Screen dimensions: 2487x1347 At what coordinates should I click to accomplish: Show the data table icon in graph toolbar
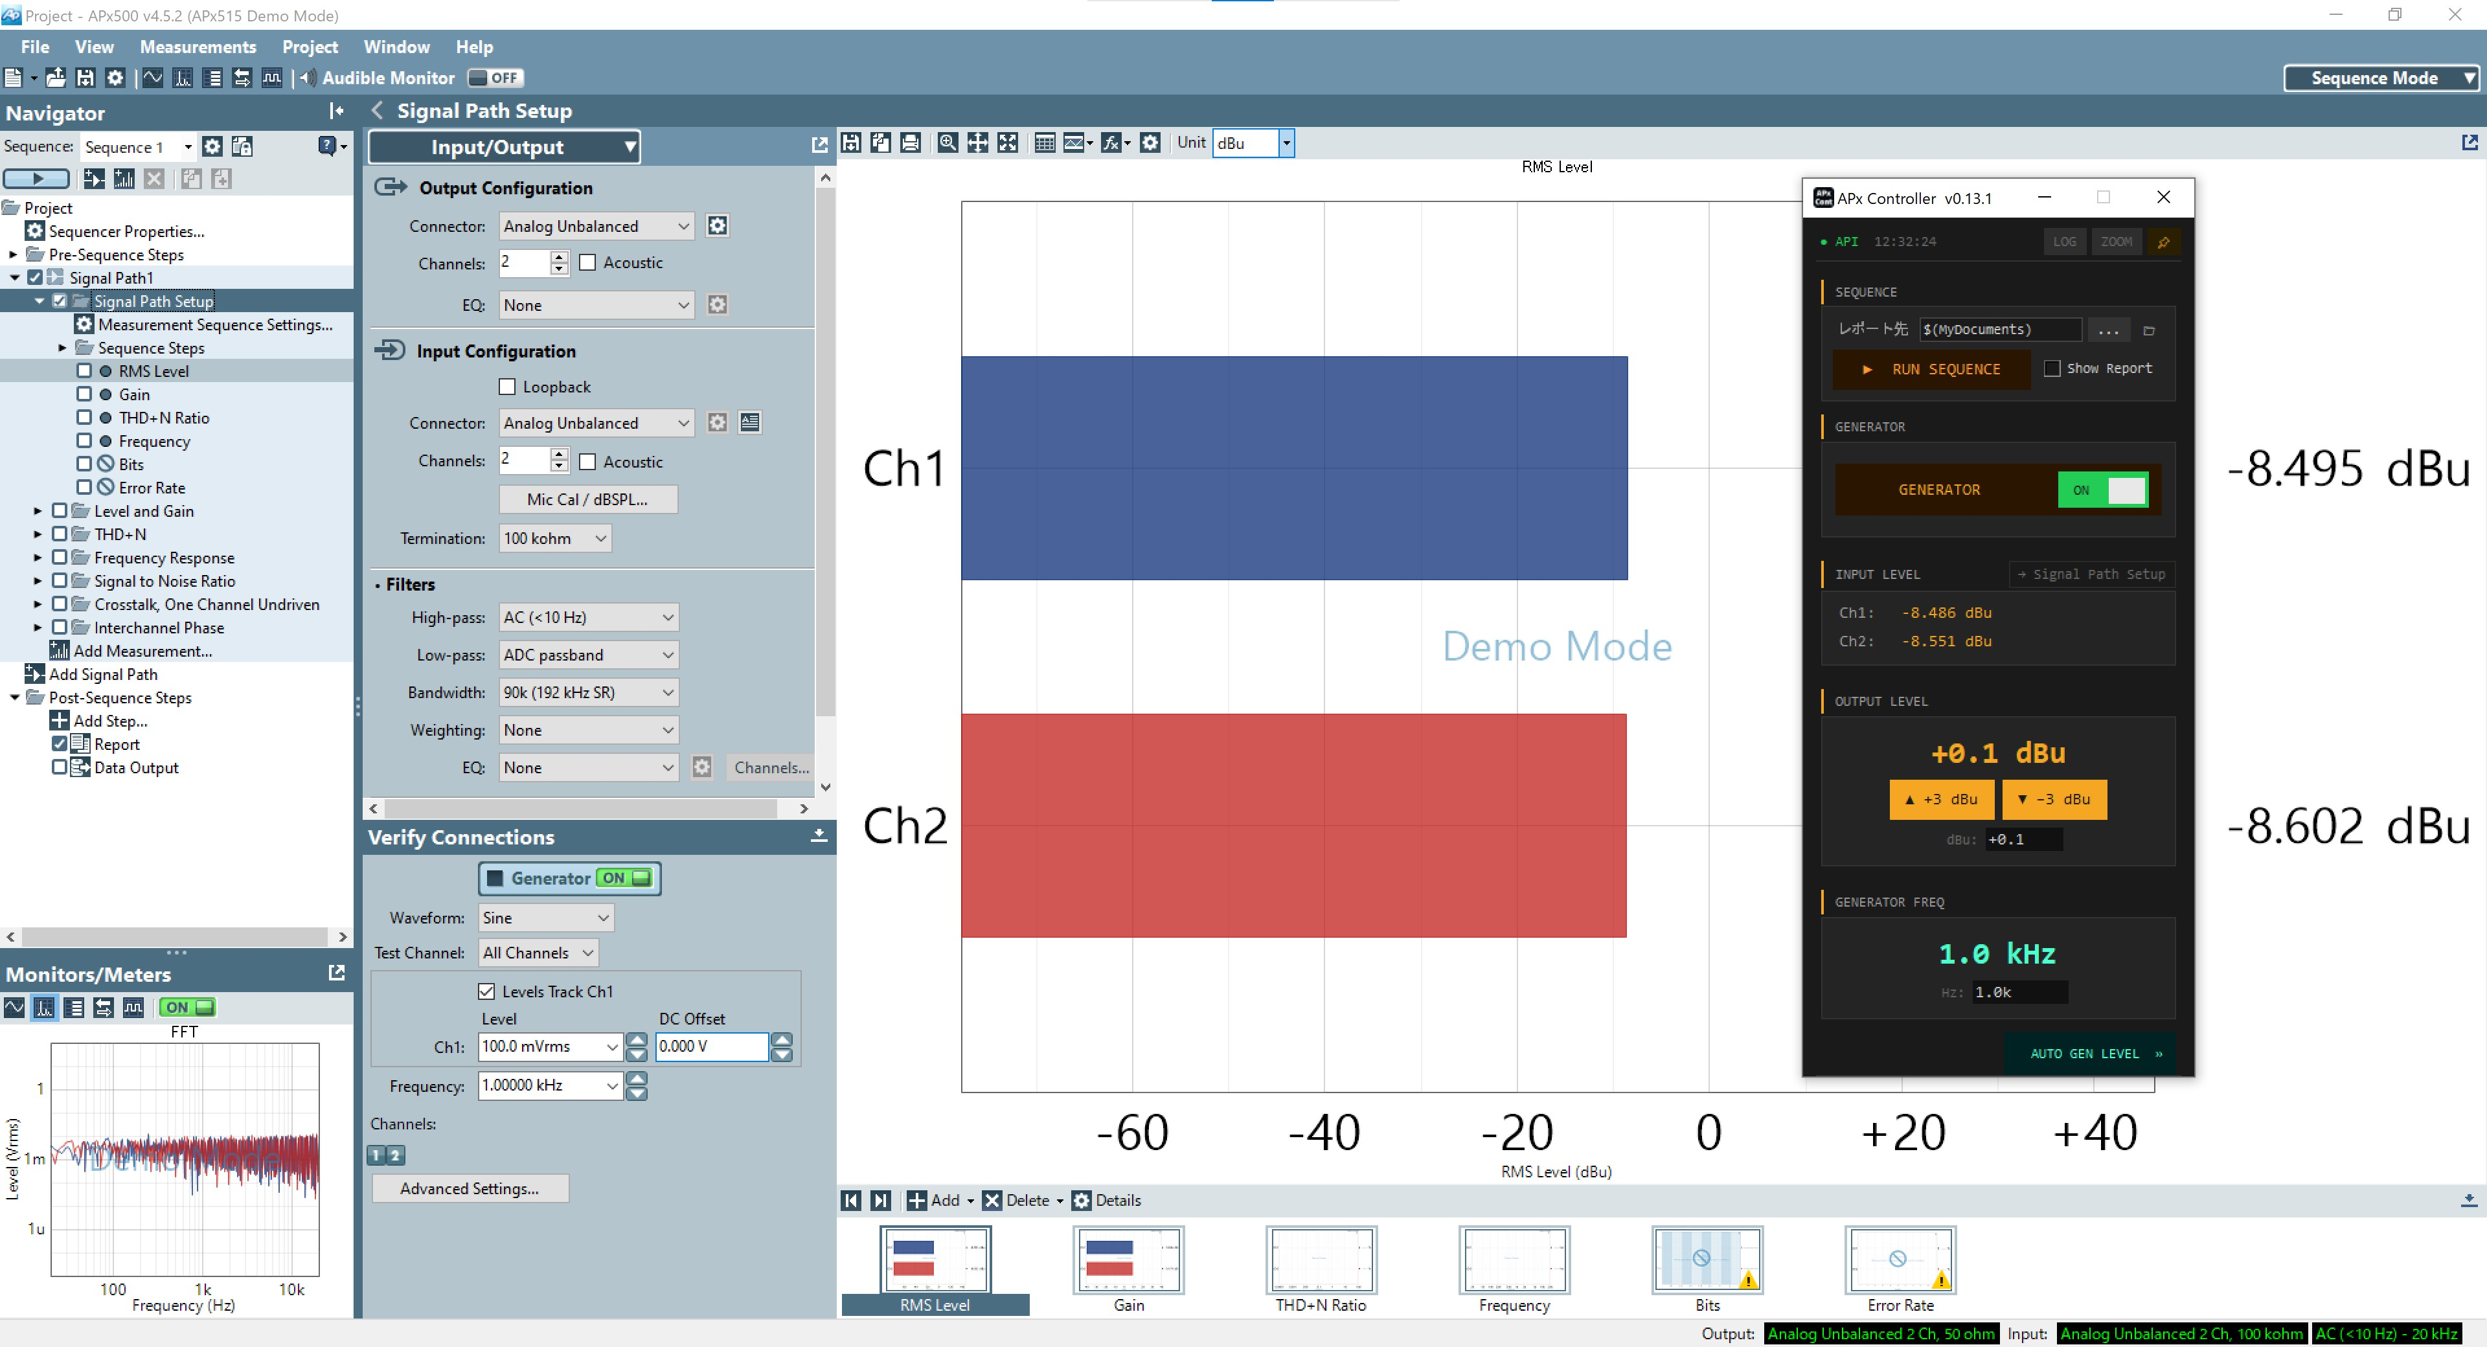[1045, 143]
